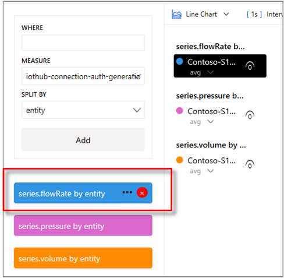Click the WHERE input field
The width and height of the screenshot is (284, 278).
[x=83, y=43]
